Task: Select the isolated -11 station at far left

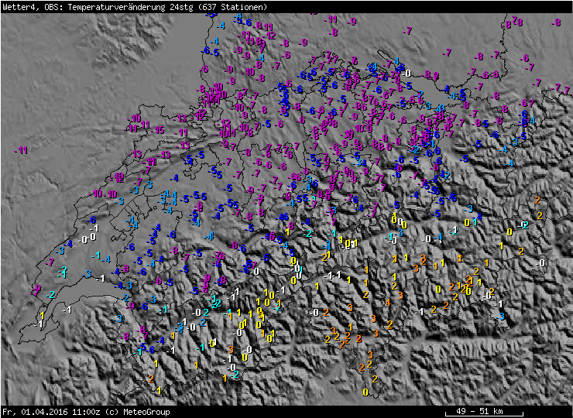Action: pos(22,150)
